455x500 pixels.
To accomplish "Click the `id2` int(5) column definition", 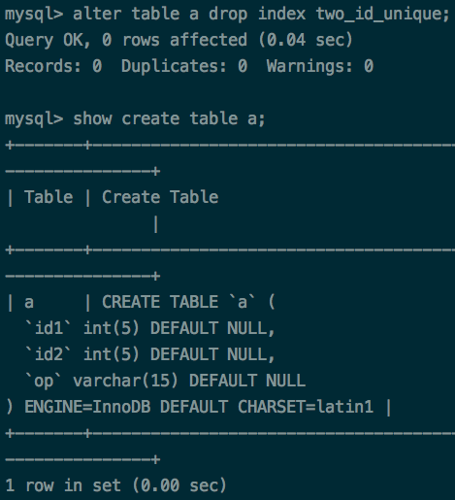I will pos(149,354).
